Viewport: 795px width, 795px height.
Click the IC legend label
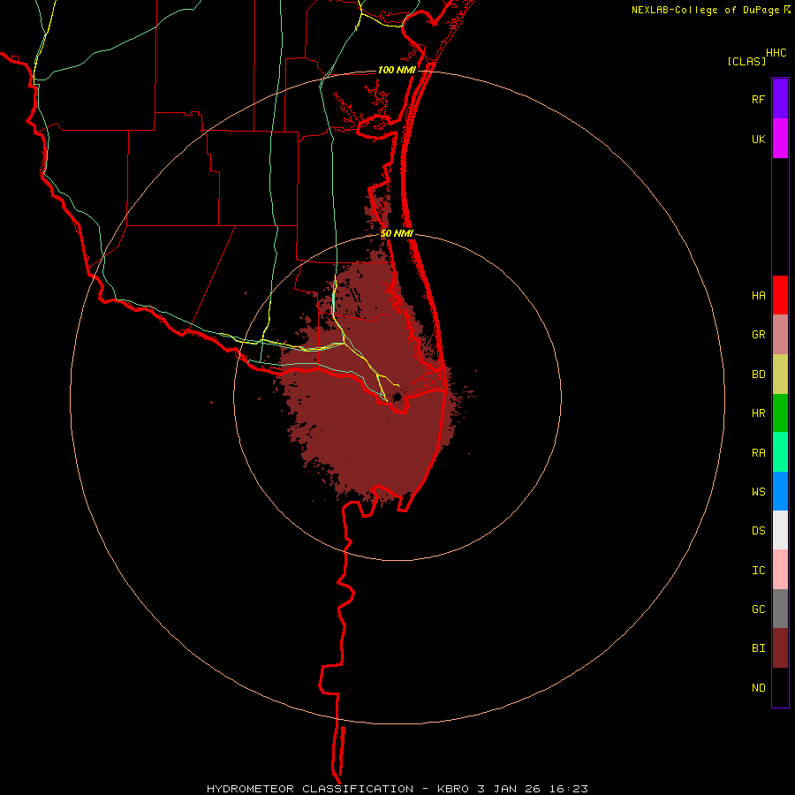758,571
